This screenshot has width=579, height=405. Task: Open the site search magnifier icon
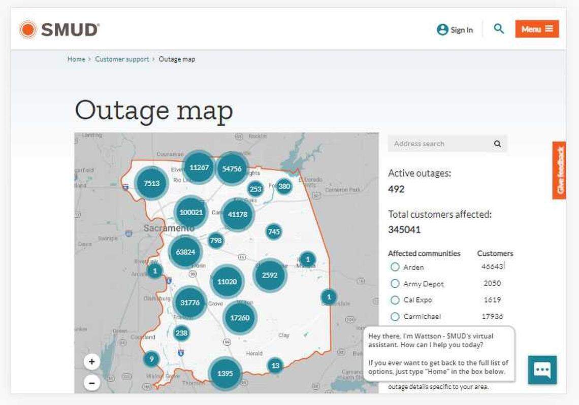click(499, 29)
